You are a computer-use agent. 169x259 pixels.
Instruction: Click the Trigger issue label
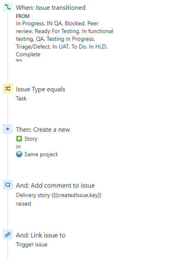[x=32, y=244]
